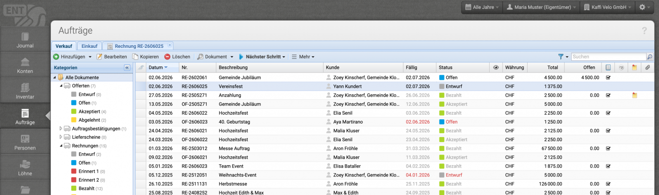Viewport: 659px width, 195px height.
Task: Click the person icon beside Aya Martirano
Action: click(329, 122)
